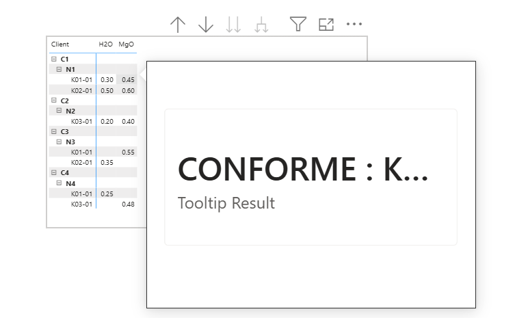Click the 0.25 H2O value
Screen dimensions: 515x318
click(x=107, y=194)
